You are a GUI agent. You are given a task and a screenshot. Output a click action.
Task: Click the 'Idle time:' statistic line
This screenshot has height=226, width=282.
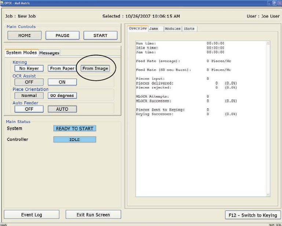(180, 48)
